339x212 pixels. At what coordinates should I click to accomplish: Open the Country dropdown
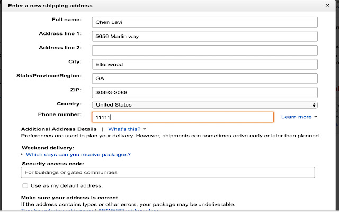click(x=204, y=105)
